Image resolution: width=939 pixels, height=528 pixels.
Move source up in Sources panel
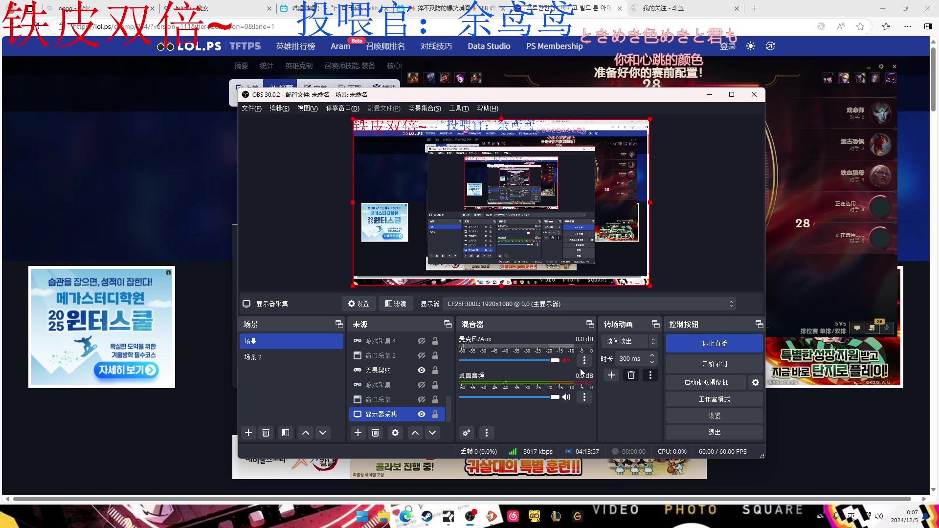click(x=415, y=433)
